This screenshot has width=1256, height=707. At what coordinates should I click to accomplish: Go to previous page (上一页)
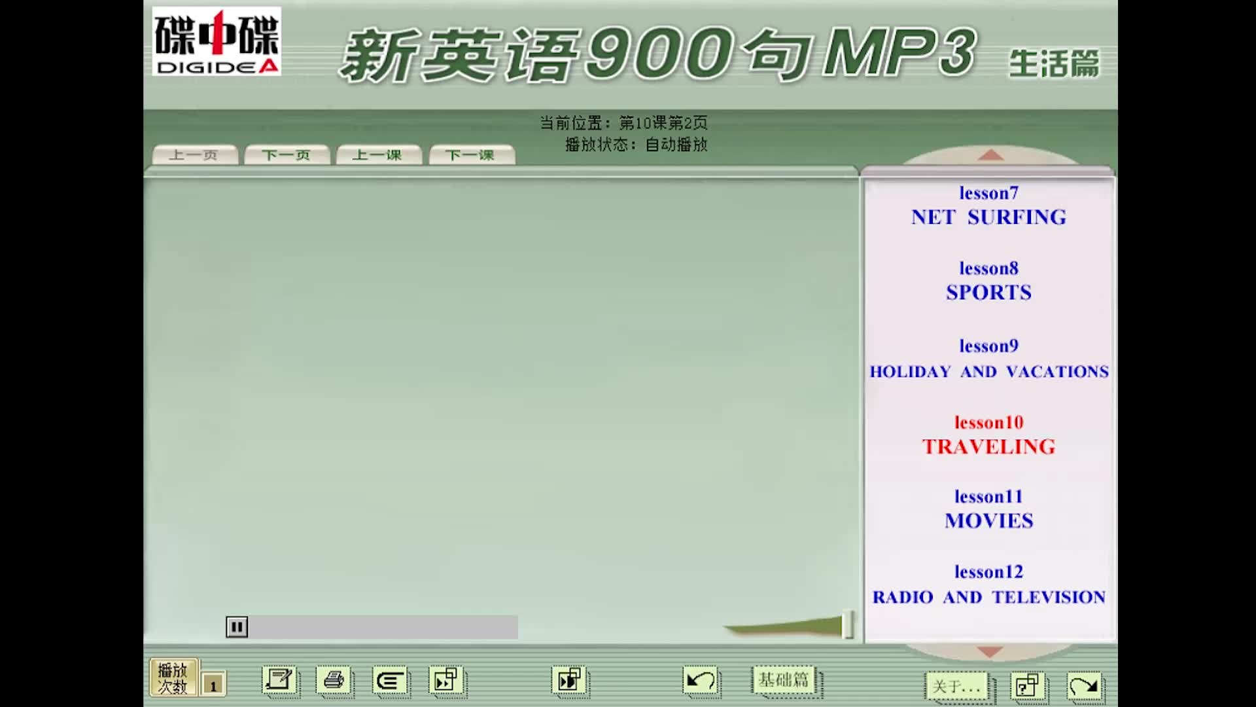click(x=194, y=155)
